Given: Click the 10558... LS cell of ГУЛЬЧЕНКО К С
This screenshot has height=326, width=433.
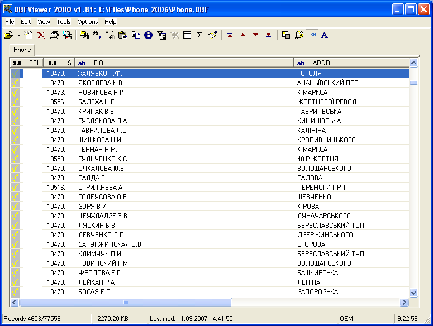Looking at the screenshot, I should tap(59, 159).
